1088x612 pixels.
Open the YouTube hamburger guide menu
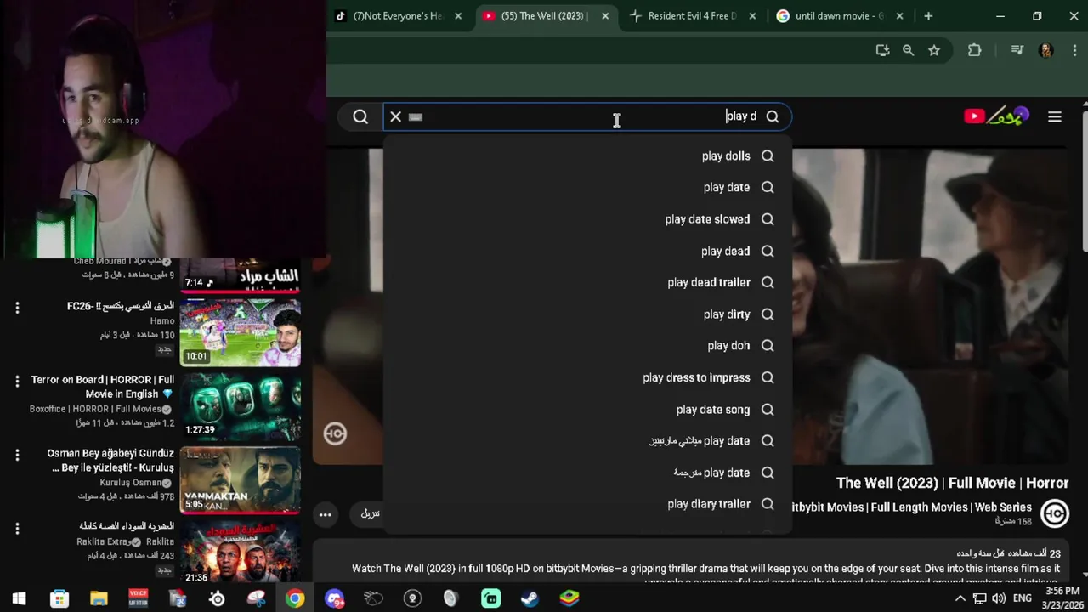pyautogui.click(x=1055, y=116)
